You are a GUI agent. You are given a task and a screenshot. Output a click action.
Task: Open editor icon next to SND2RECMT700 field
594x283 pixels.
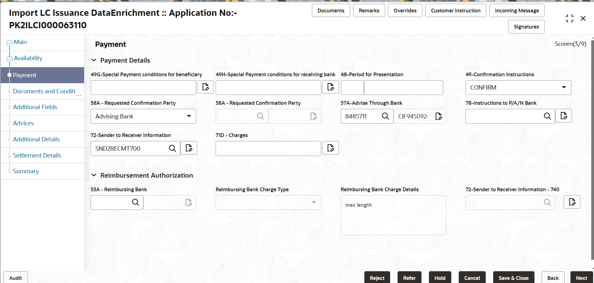(x=189, y=148)
